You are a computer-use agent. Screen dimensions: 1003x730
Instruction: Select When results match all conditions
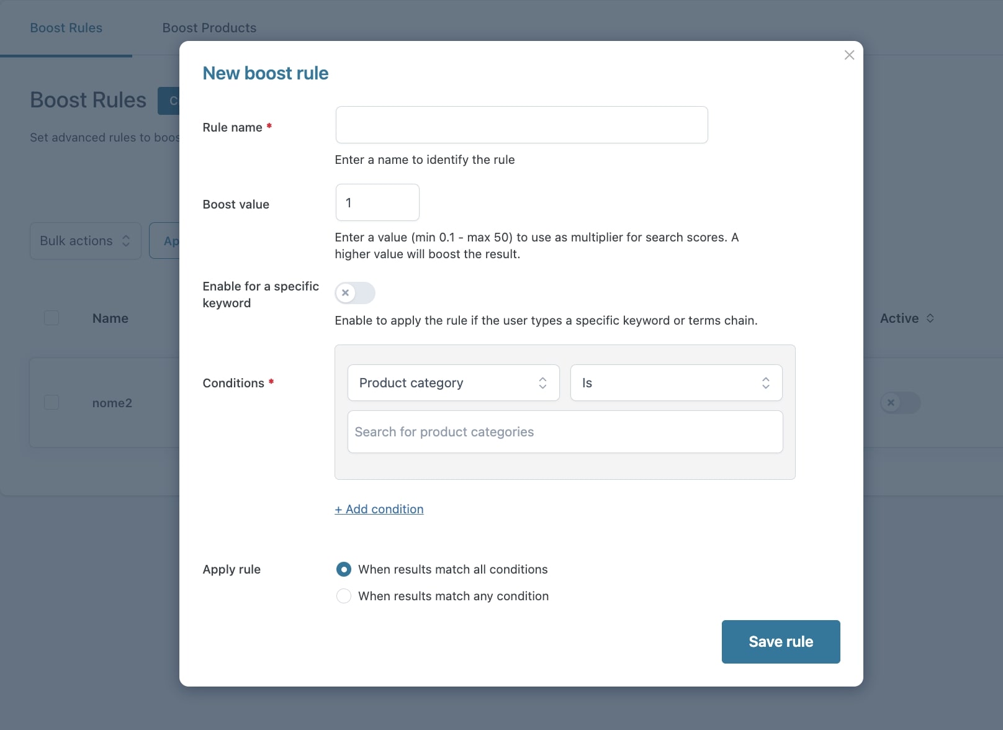point(343,569)
